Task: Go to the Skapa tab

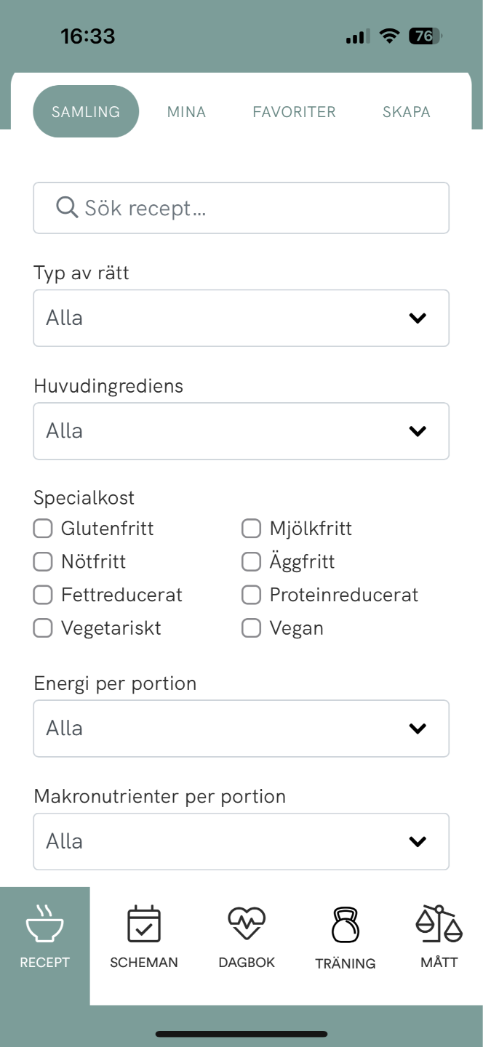Action: click(406, 112)
